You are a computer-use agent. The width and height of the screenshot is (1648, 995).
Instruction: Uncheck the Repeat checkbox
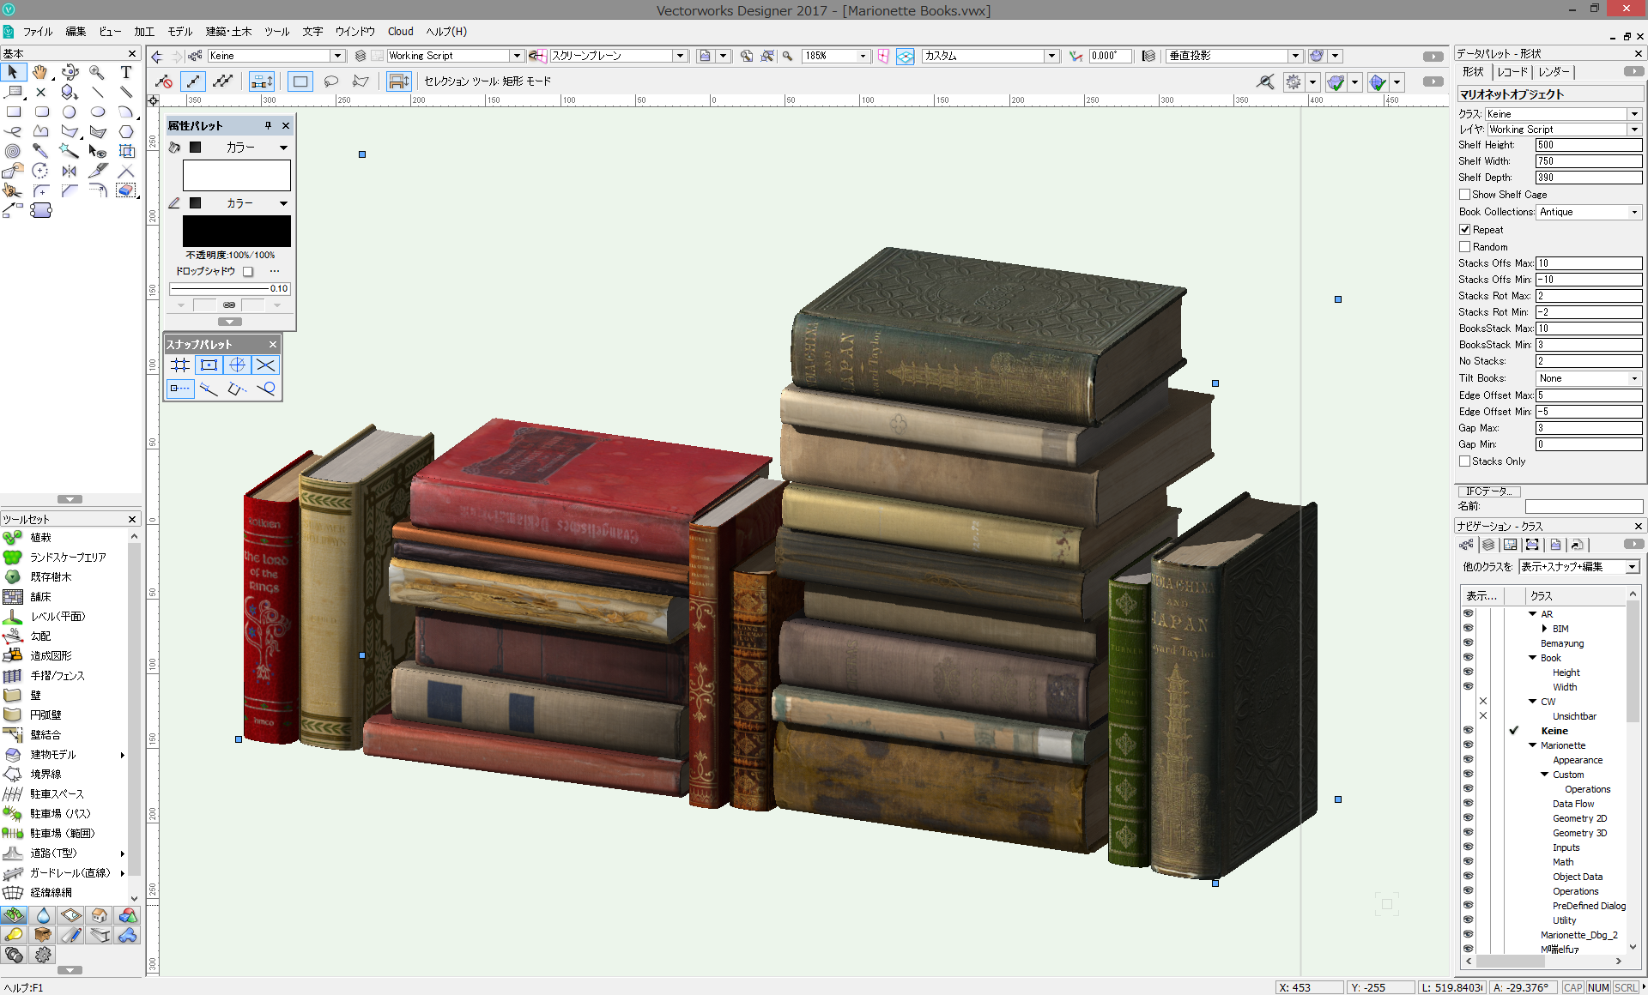click(1465, 230)
